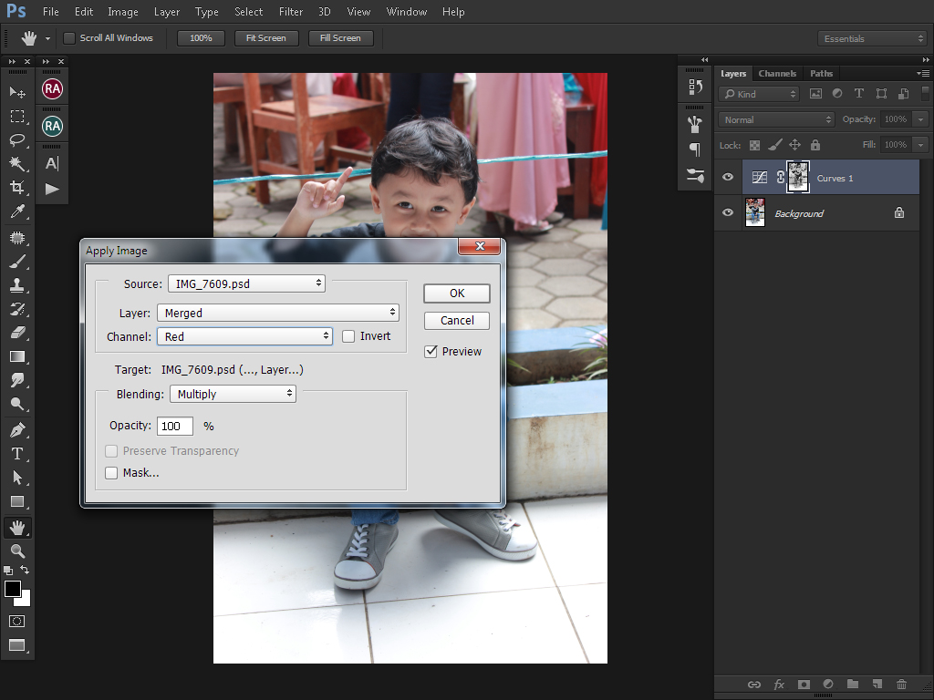Add layer mask from Layers panel
Viewport: 934px width, 700px height.
pyautogui.click(x=804, y=684)
